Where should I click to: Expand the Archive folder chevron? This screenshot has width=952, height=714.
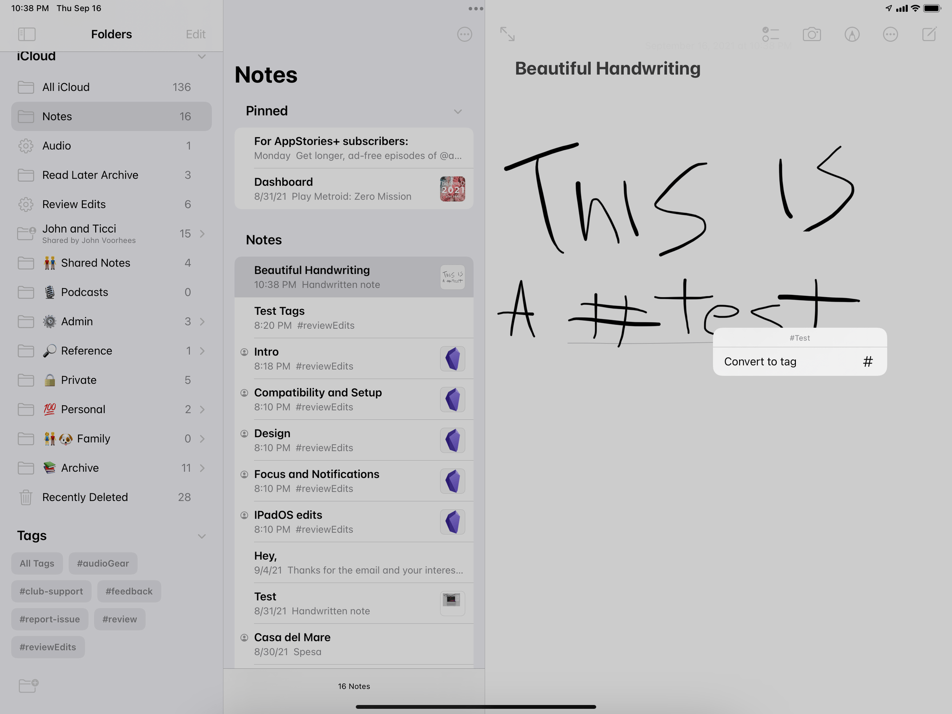click(202, 468)
